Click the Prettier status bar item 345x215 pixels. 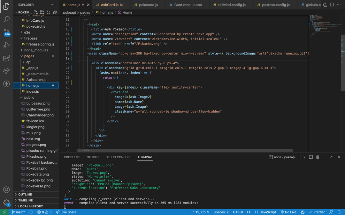tap(317, 212)
